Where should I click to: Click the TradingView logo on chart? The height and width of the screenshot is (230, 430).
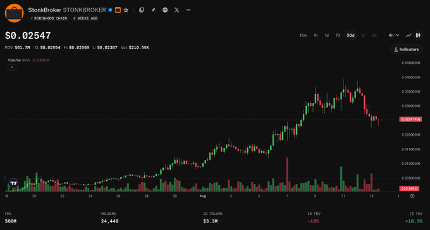click(13, 183)
